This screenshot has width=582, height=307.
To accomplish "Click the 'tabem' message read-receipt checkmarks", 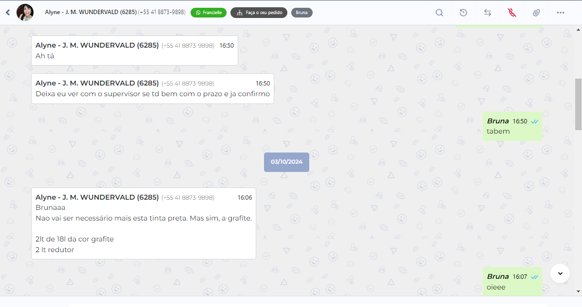I will coord(534,121).
